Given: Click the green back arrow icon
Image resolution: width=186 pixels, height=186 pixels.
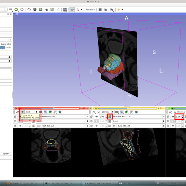Looking at the screenshot, I should click(x=16, y=10).
